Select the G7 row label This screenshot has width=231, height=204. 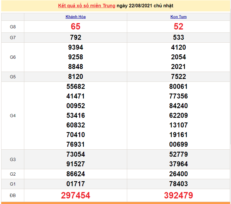(13, 37)
